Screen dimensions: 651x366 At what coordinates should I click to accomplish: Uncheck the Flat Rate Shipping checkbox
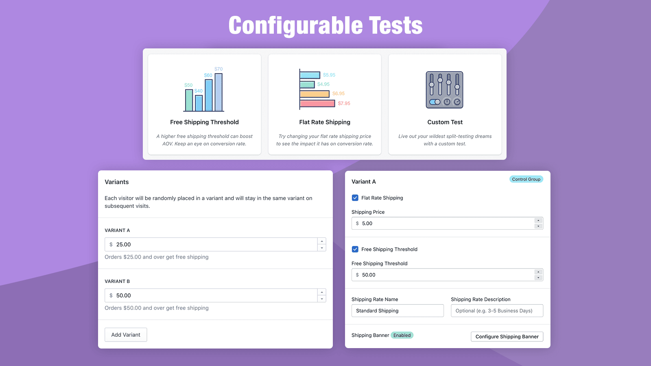pos(355,198)
